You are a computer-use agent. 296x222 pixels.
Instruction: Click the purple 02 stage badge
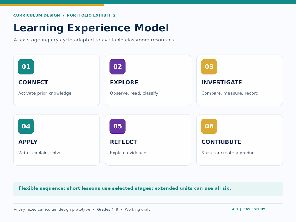click(117, 67)
